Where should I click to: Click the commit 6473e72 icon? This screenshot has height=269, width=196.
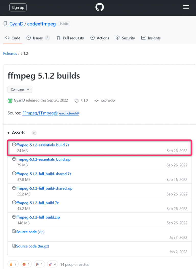click(x=96, y=101)
